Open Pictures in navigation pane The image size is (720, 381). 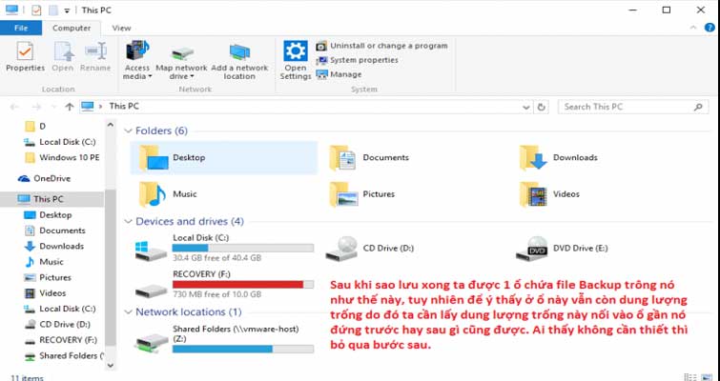(x=49, y=277)
